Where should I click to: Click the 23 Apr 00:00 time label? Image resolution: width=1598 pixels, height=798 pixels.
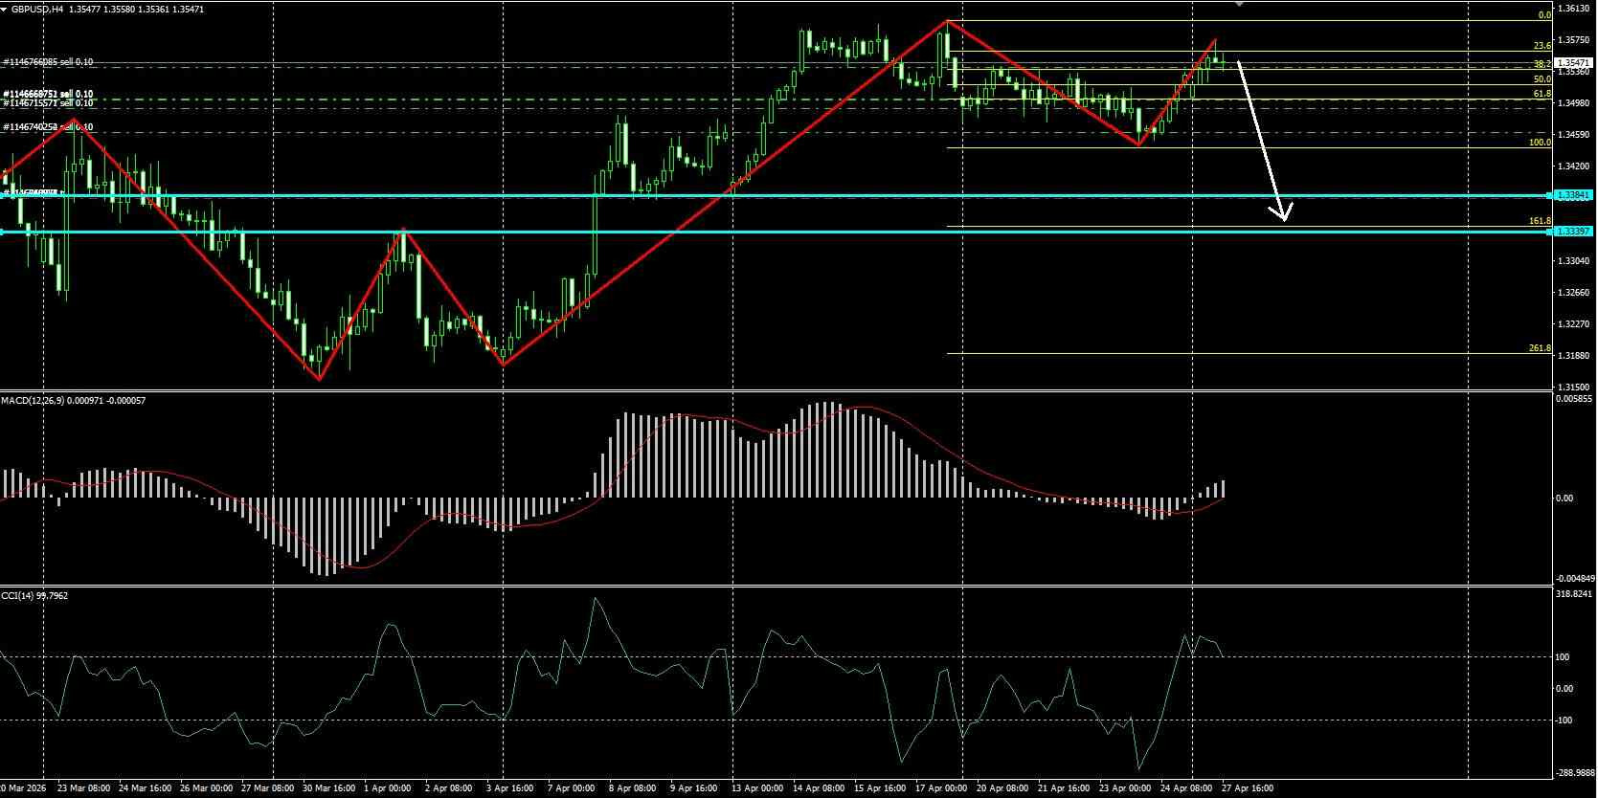pyautogui.click(x=1125, y=788)
